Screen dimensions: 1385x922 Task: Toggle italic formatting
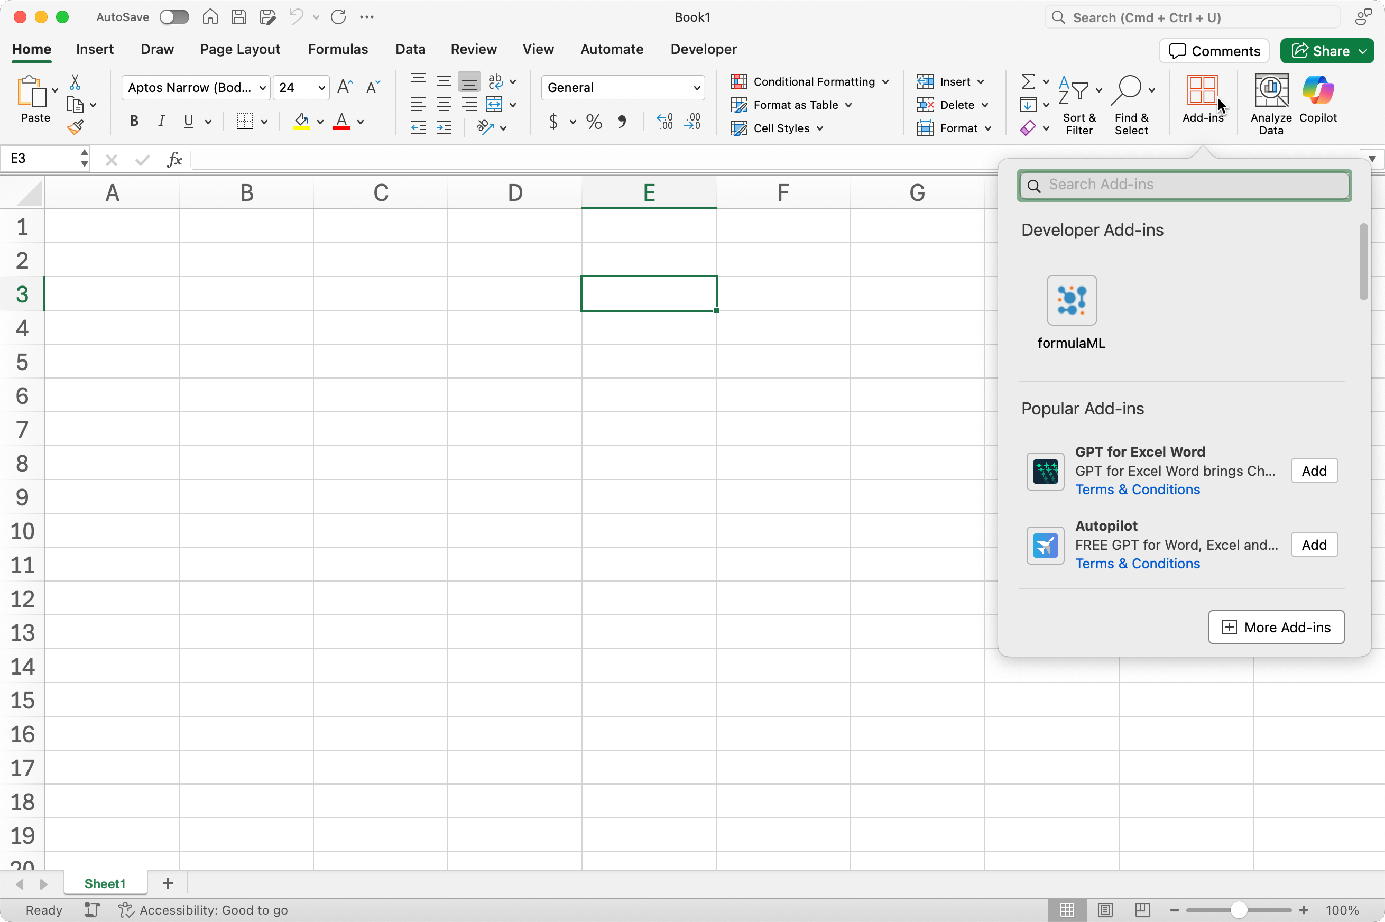point(162,121)
